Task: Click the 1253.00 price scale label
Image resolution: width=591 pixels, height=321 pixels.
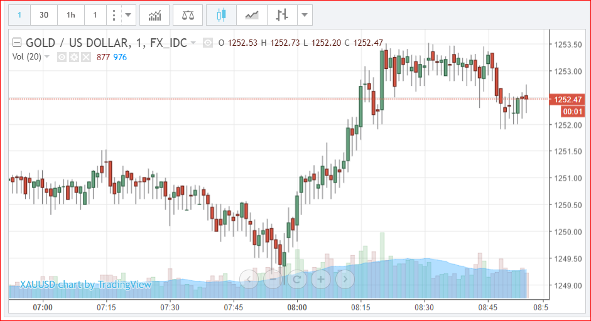Action: (x=568, y=71)
